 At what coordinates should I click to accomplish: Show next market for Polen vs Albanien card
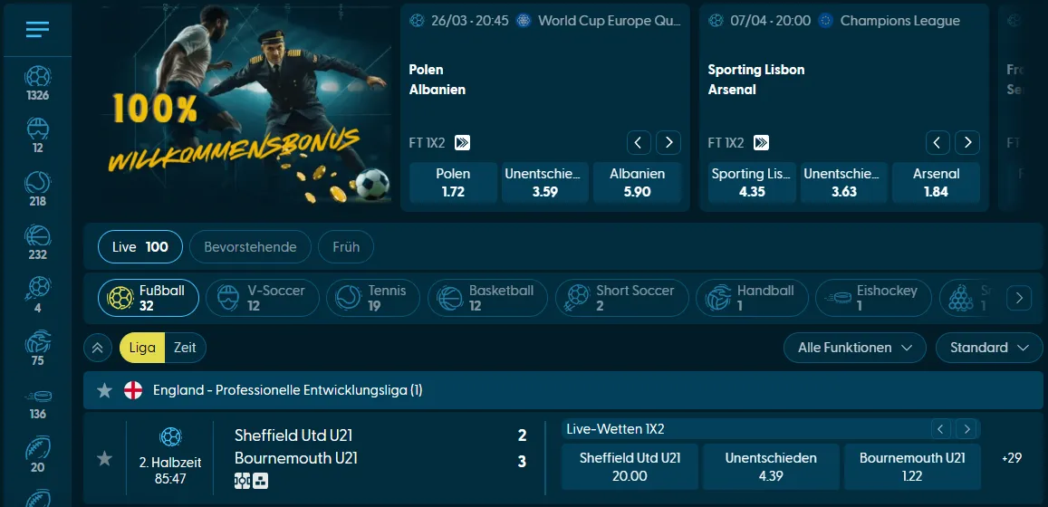tap(668, 142)
